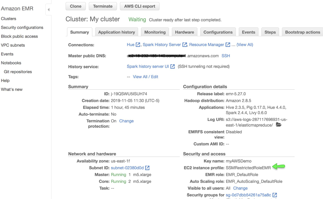323x199 pixels.
Task: Change termination protection setting
Action: coord(126,121)
